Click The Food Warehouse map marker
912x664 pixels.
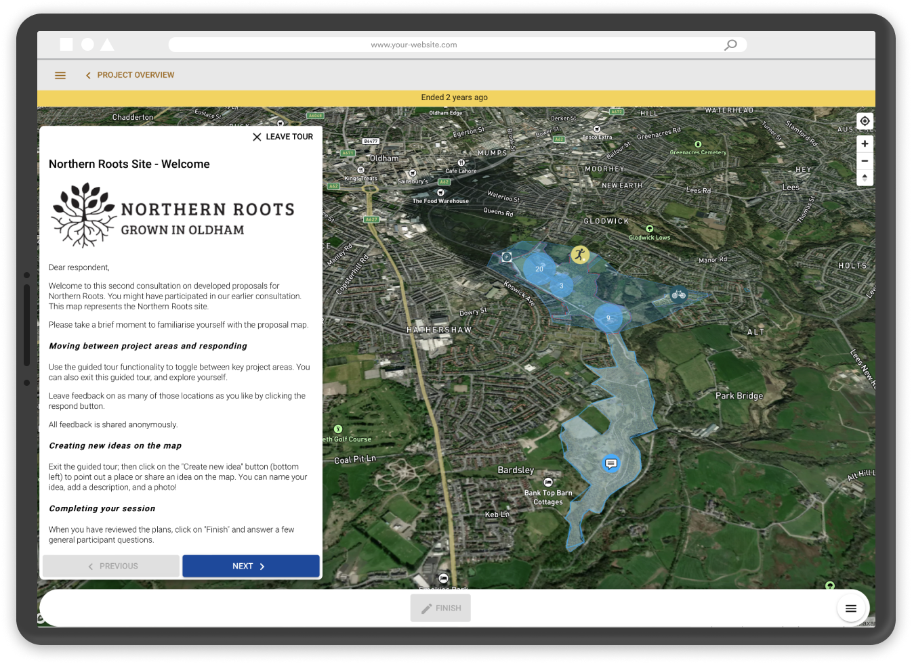[440, 193]
